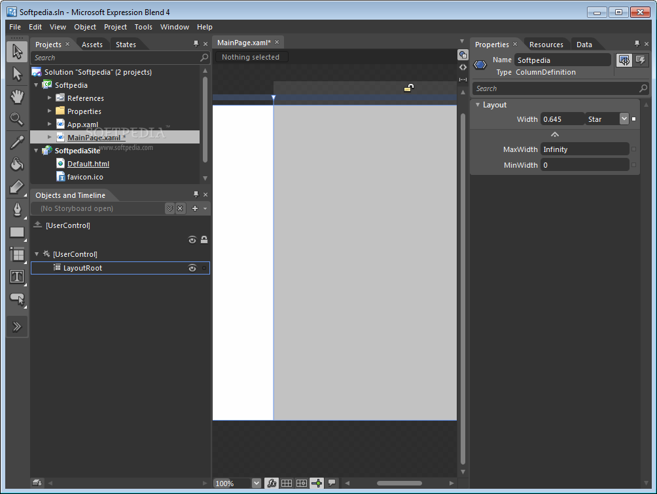Viewport: 657px width, 494px height.
Task: Click the grid column lock icon
Action: pyautogui.click(x=409, y=87)
